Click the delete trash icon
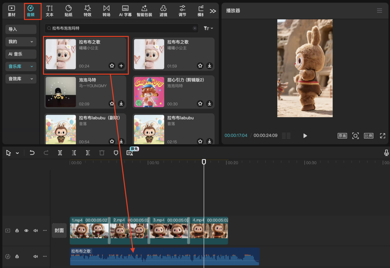This screenshot has width=390, height=268. pyautogui.click(x=102, y=153)
